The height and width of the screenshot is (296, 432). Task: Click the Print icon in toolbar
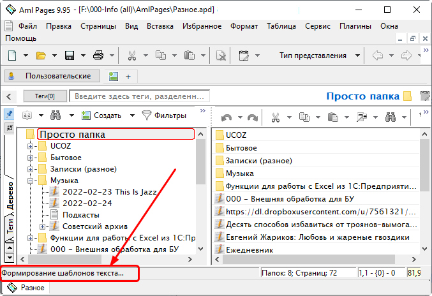[x=98, y=56]
